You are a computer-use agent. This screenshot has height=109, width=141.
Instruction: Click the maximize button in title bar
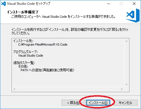tap(121, 4)
